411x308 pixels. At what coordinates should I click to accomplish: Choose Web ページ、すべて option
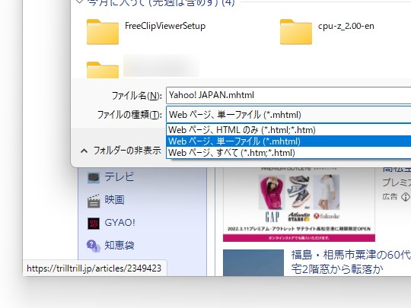(288, 153)
